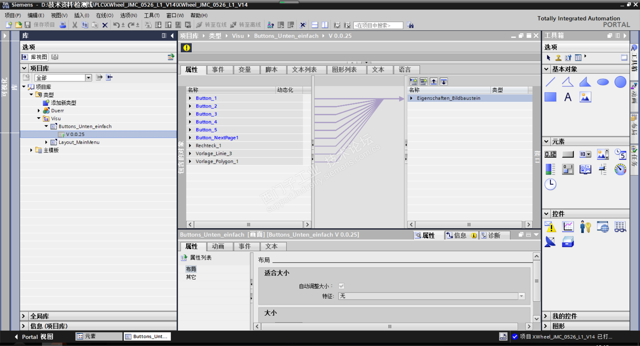Viewport: 640px width, 346px height.
Task: Select the Ellipse basic object
Action: [x=603, y=82]
